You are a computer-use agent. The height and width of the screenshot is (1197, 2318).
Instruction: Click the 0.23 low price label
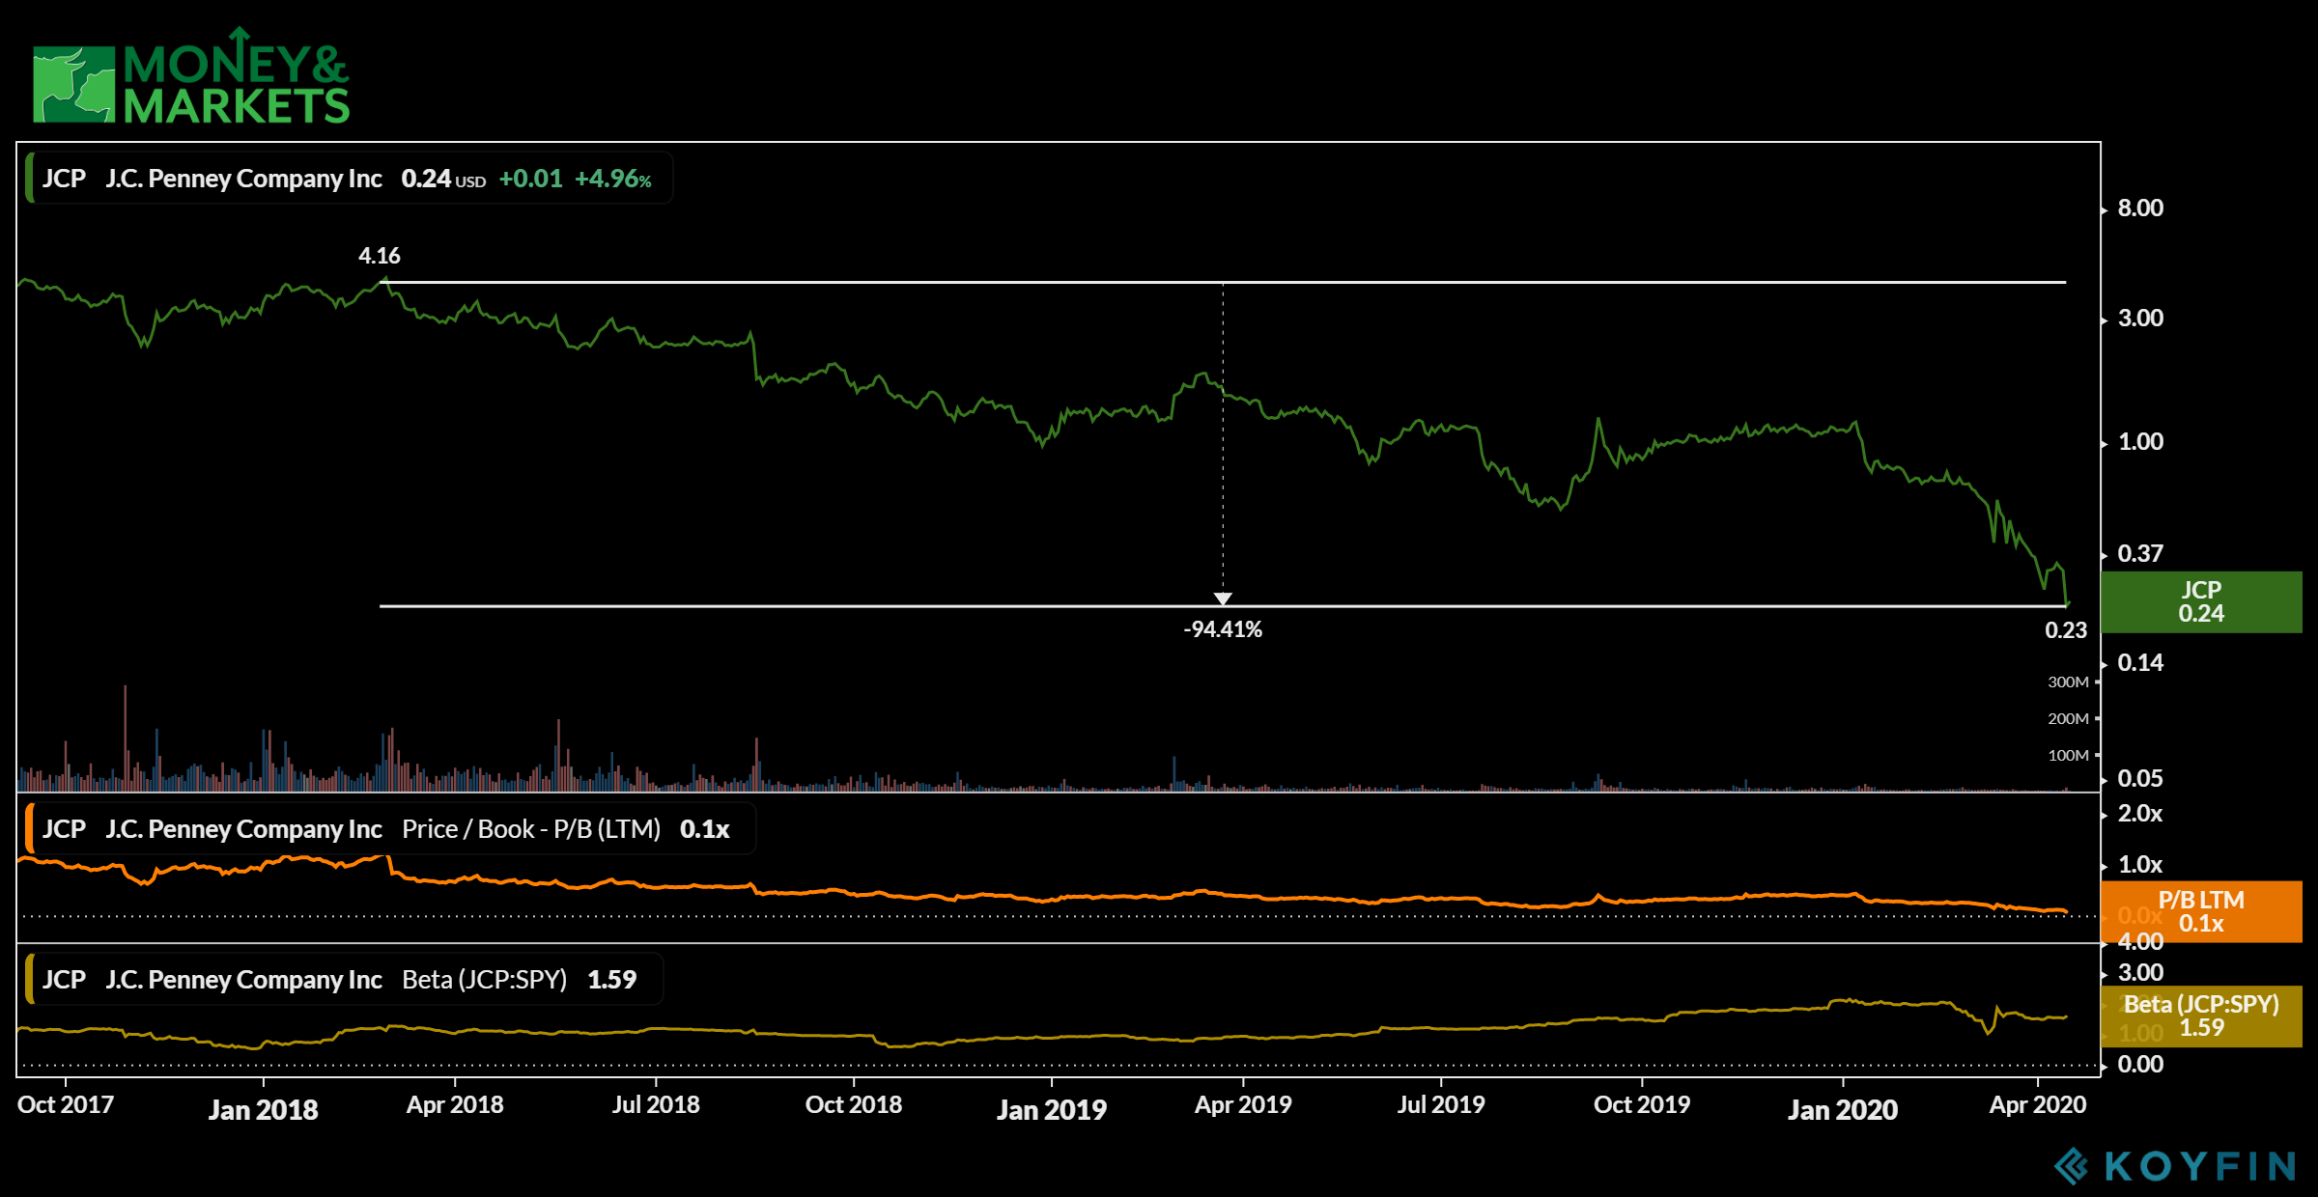pyautogui.click(x=2066, y=630)
